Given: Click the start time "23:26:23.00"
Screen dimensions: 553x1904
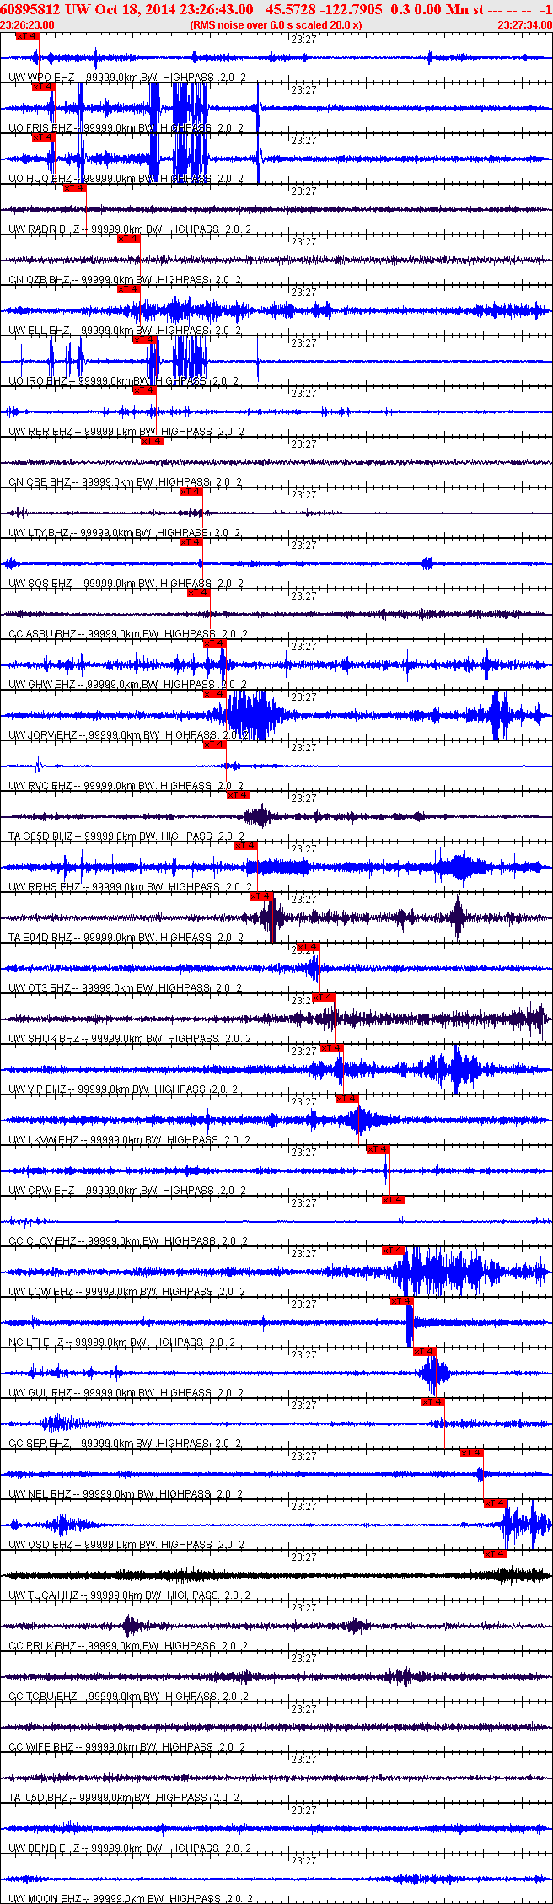Looking at the screenshot, I should click(x=28, y=25).
